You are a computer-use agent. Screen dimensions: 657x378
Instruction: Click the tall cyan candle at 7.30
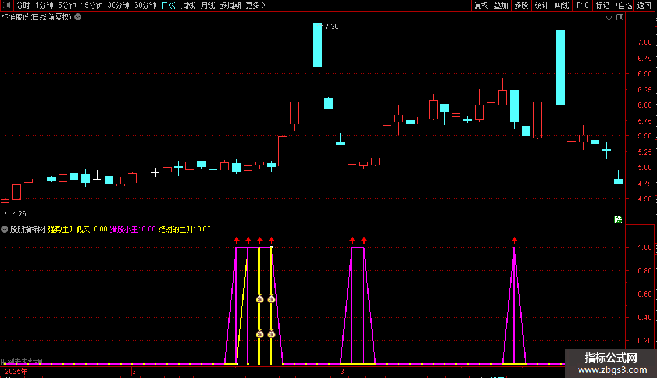click(x=317, y=45)
